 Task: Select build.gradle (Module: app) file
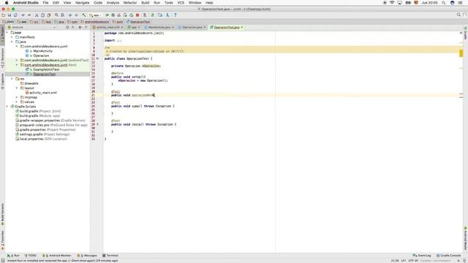[x=39, y=115]
